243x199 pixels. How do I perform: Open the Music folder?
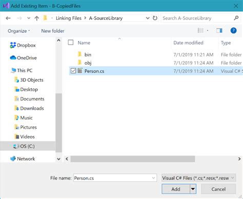[x=24, y=117]
